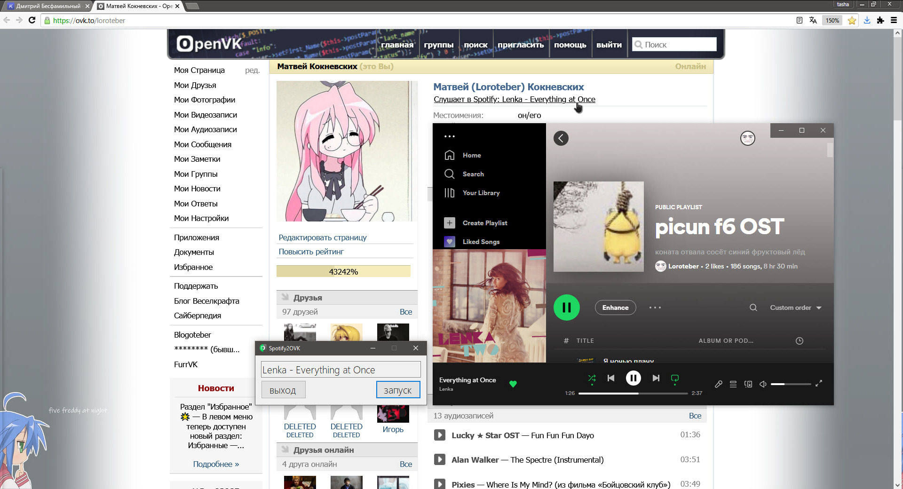Go back in the browser

tap(7, 20)
